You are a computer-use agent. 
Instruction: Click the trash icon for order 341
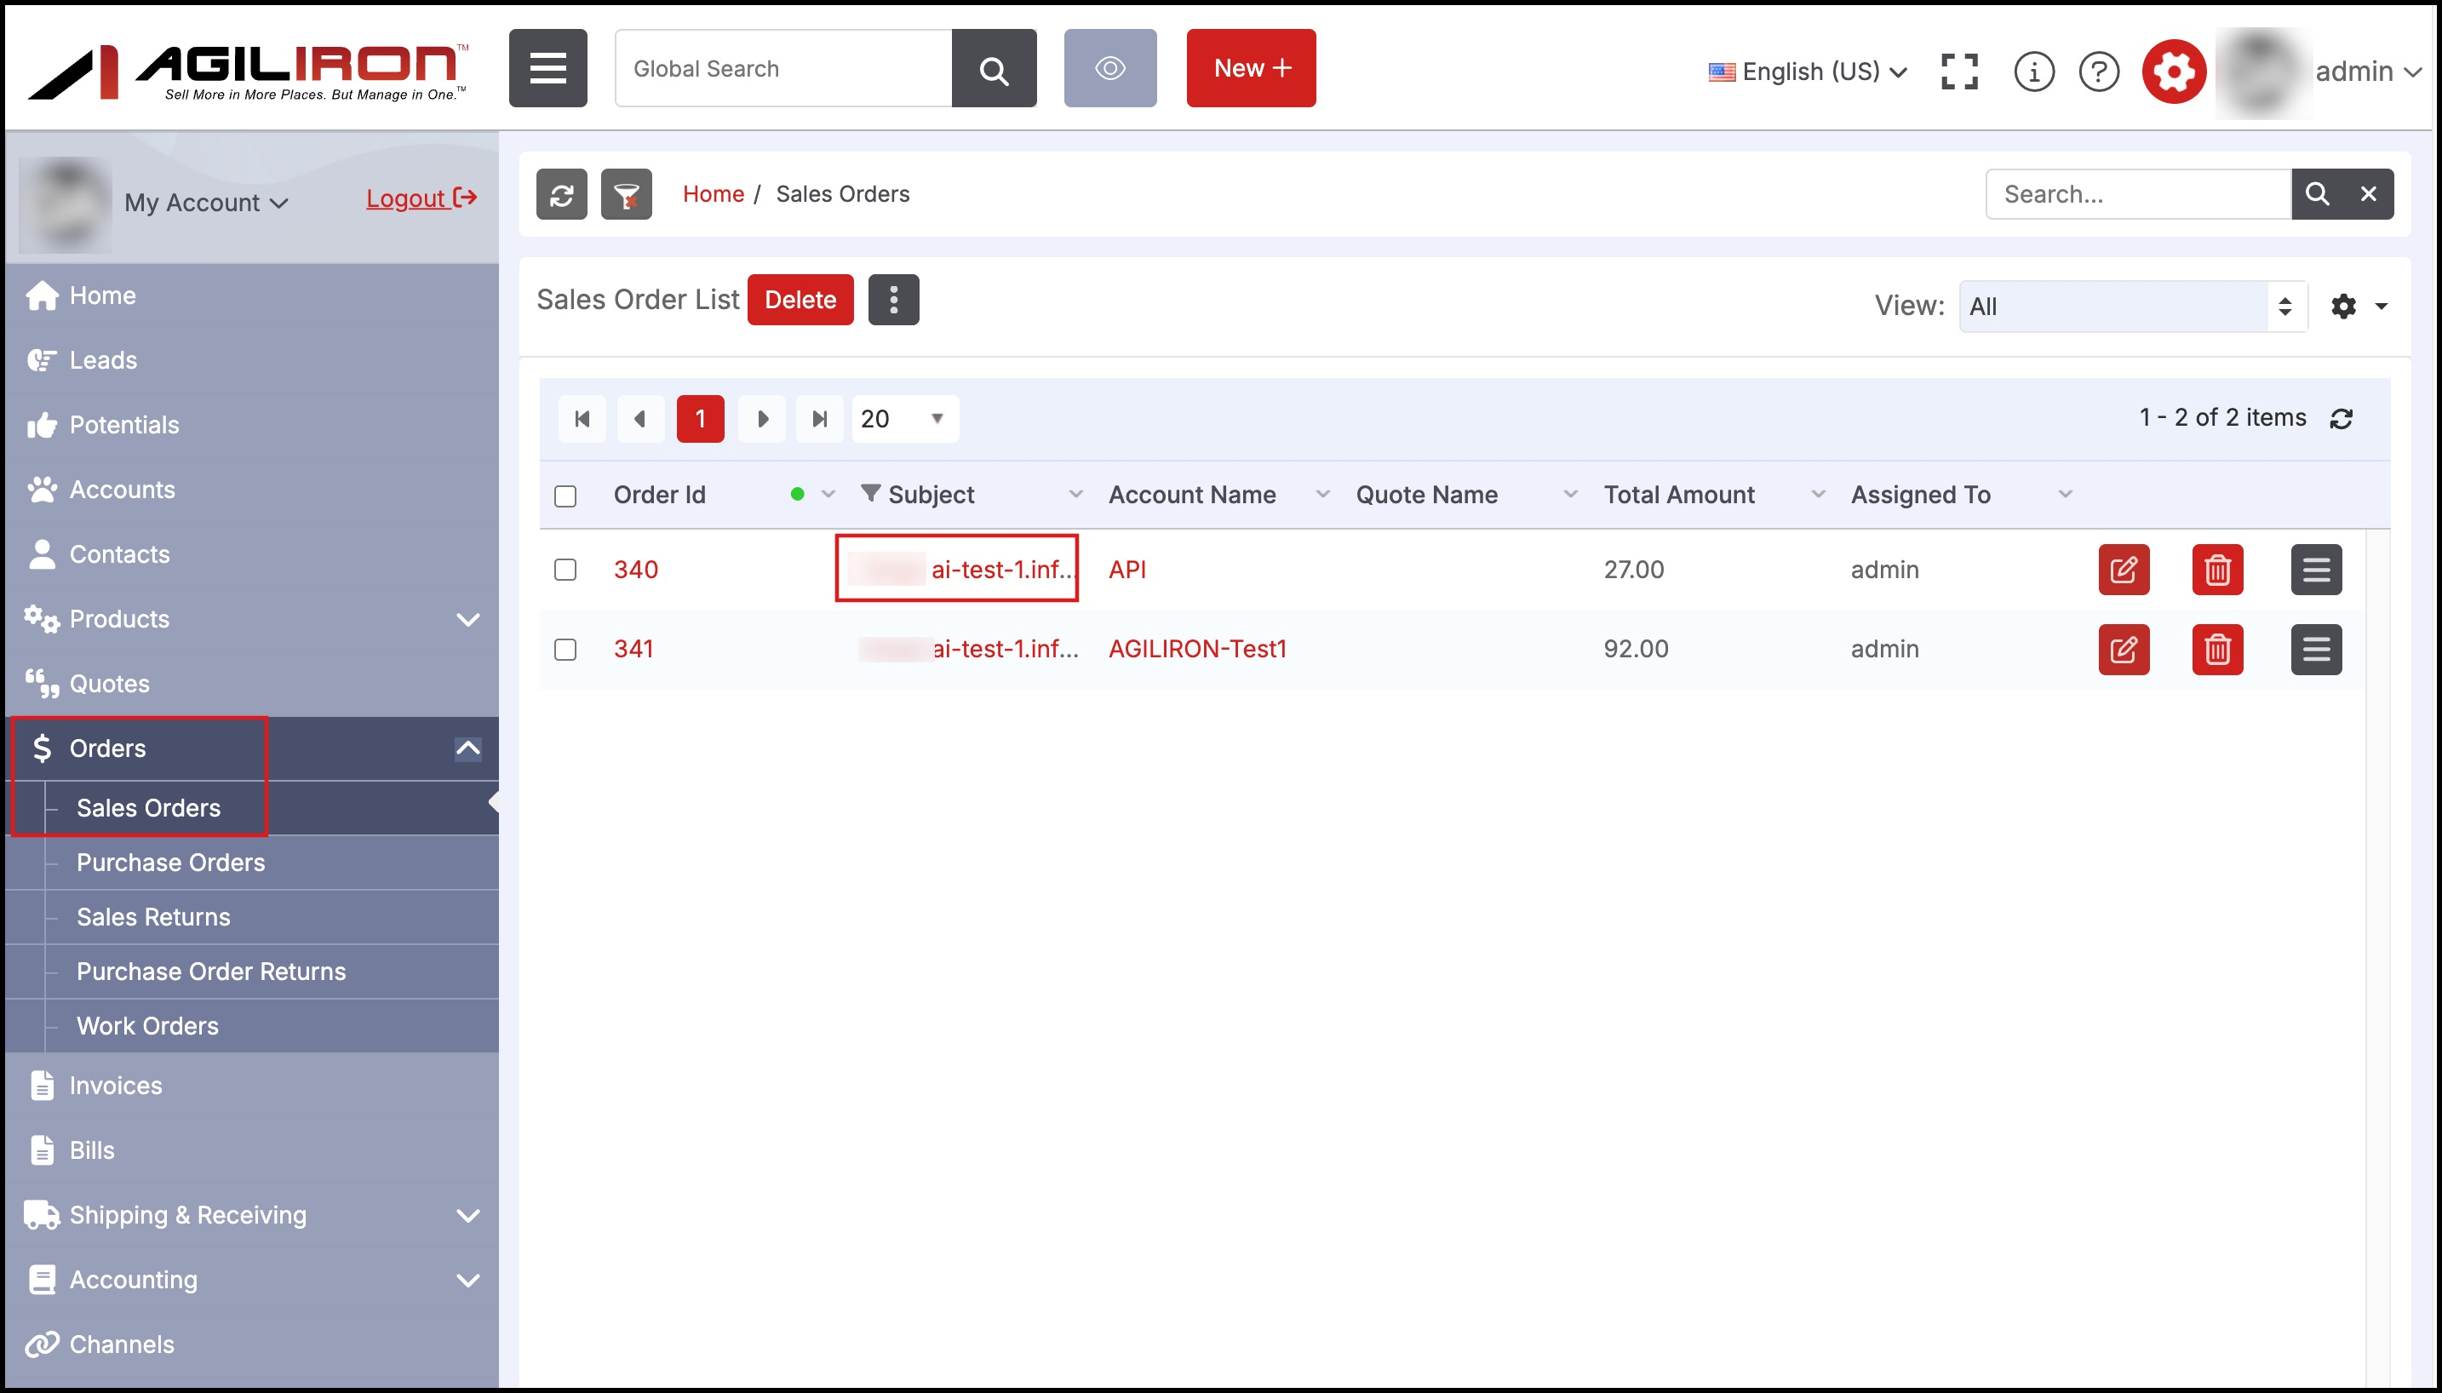click(2217, 650)
